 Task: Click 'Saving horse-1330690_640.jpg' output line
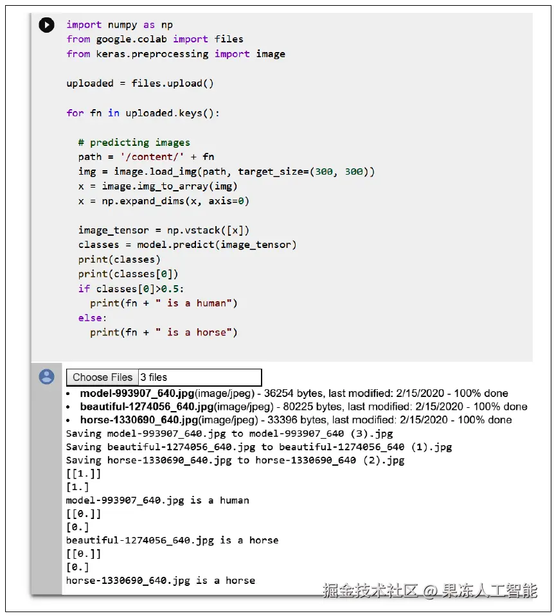coord(235,461)
